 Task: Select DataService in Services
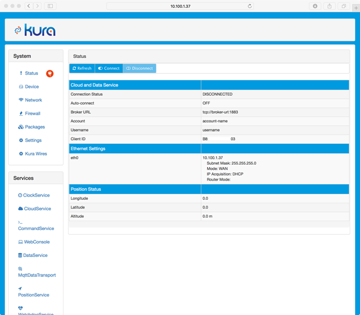click(35, 255)
